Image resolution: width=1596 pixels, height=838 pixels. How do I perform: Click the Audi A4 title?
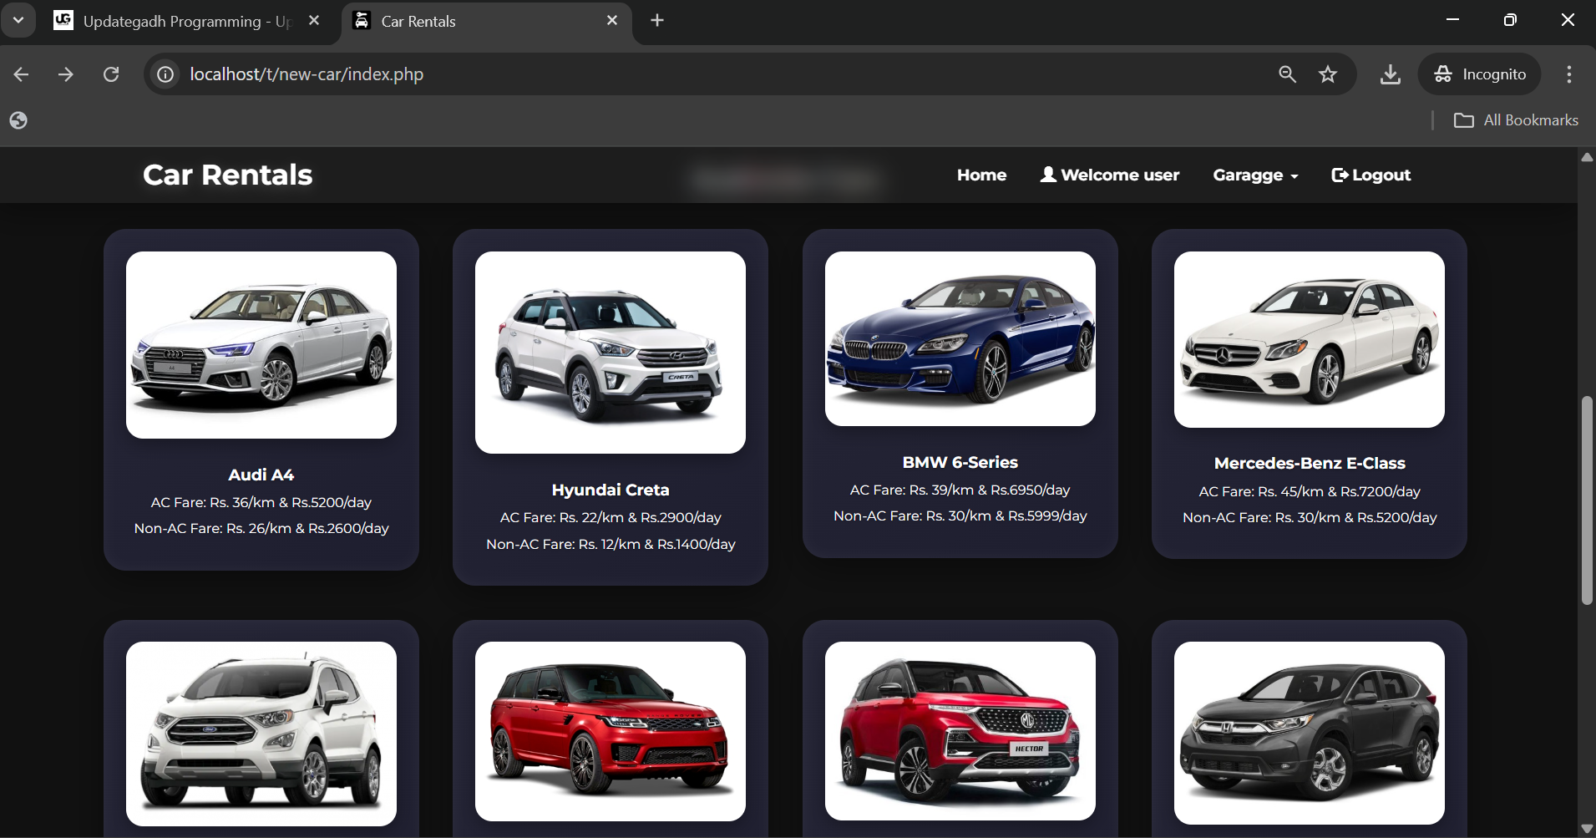point(261,475)
